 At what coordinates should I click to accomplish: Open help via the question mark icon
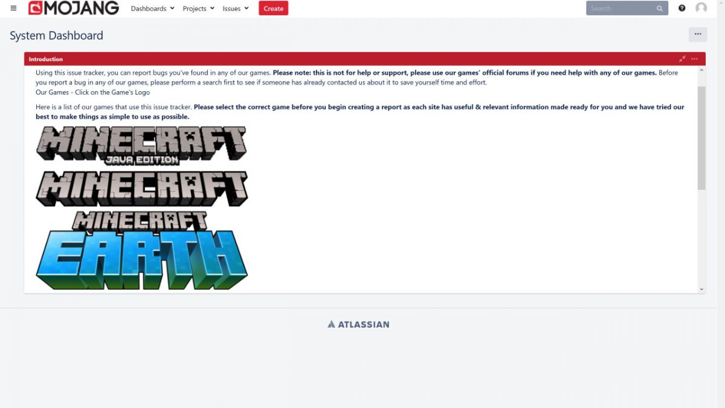pyautogui.click(x=682, y=8)
